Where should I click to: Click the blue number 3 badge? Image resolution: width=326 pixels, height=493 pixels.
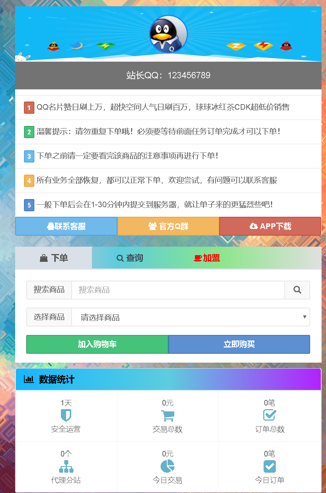[29, 156]
